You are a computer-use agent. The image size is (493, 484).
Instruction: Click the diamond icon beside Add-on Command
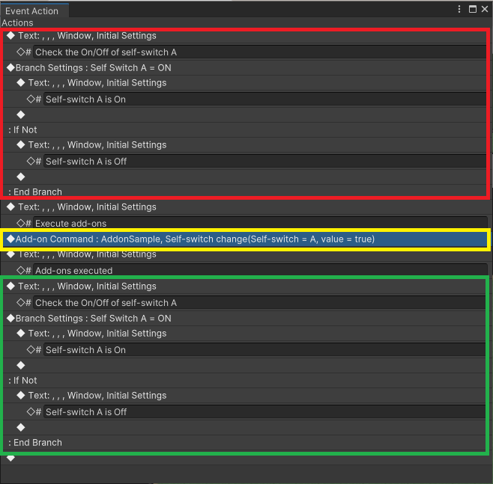pyautogui.click(x=10, y=239)
